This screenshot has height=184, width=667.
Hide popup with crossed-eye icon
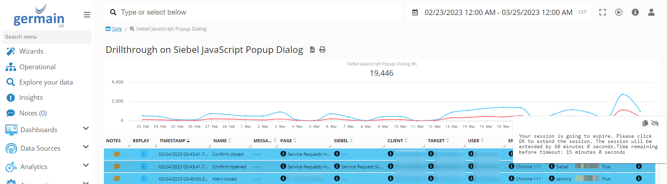pyautogui.click(x=655, y=123)
